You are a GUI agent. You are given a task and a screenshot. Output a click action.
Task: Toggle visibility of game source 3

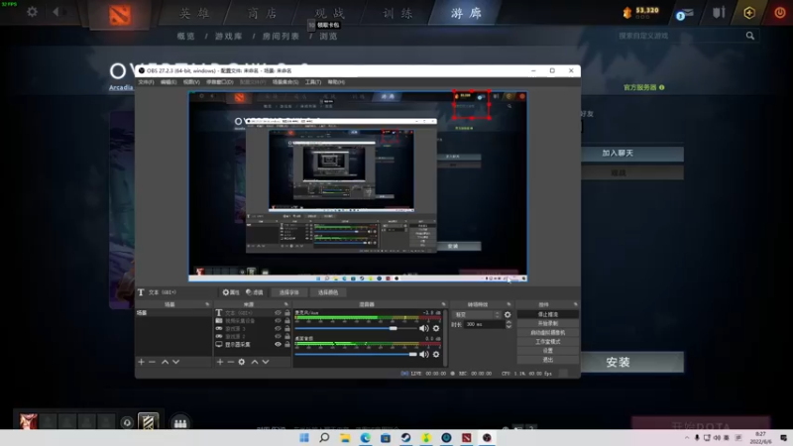[x=278, y=329]
